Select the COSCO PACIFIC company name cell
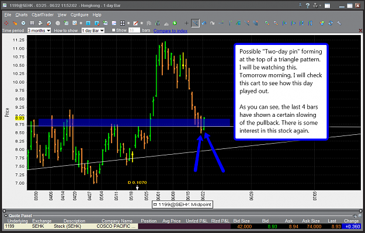The width and height of the screenshot is (365, 233). [116, 226]
